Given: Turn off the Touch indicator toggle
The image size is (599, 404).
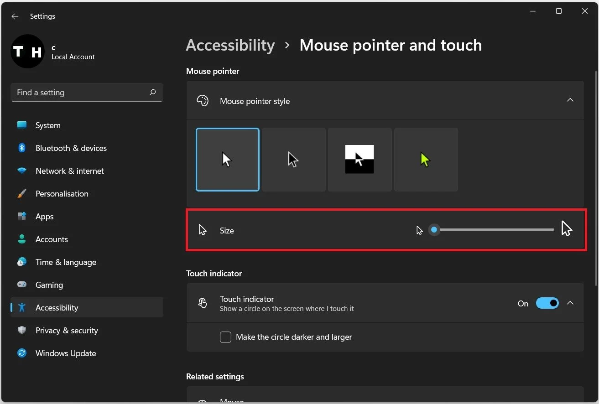Looking at the screenshot, I should click(x=547, y=303).
